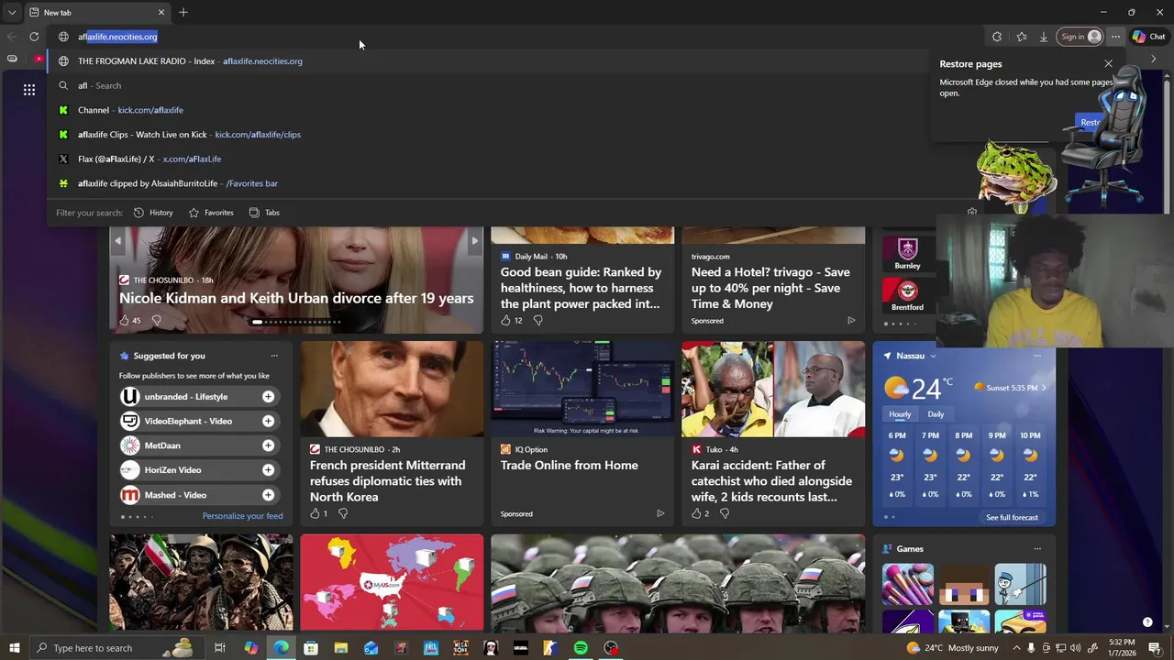Open Task View on taskbar
1174x660 pixels.
click(220, 648)
